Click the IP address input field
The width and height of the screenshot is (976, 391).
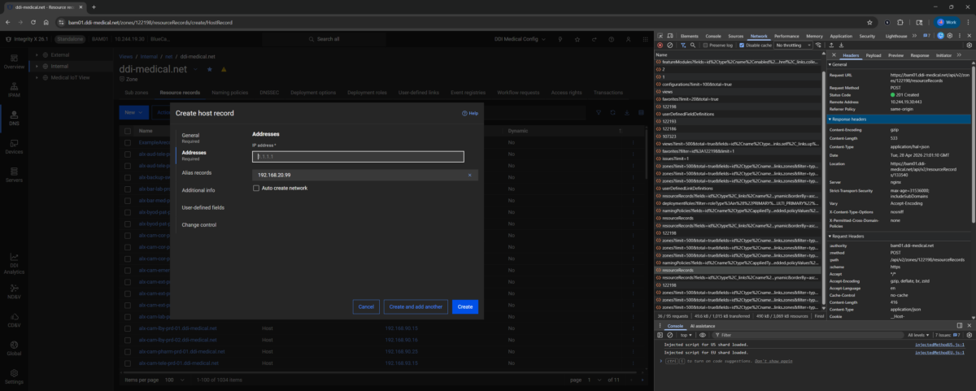tap(358, 157)
